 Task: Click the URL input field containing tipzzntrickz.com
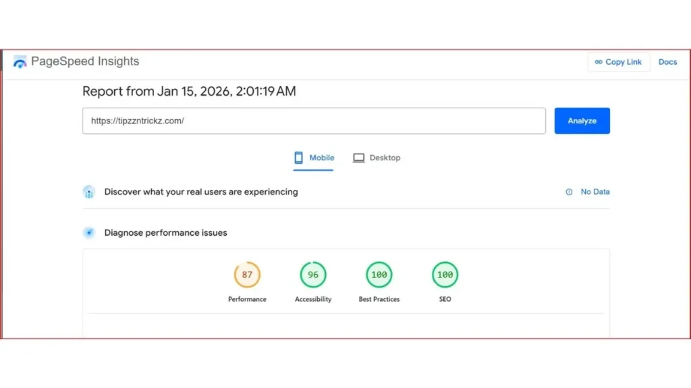(314, 121)
